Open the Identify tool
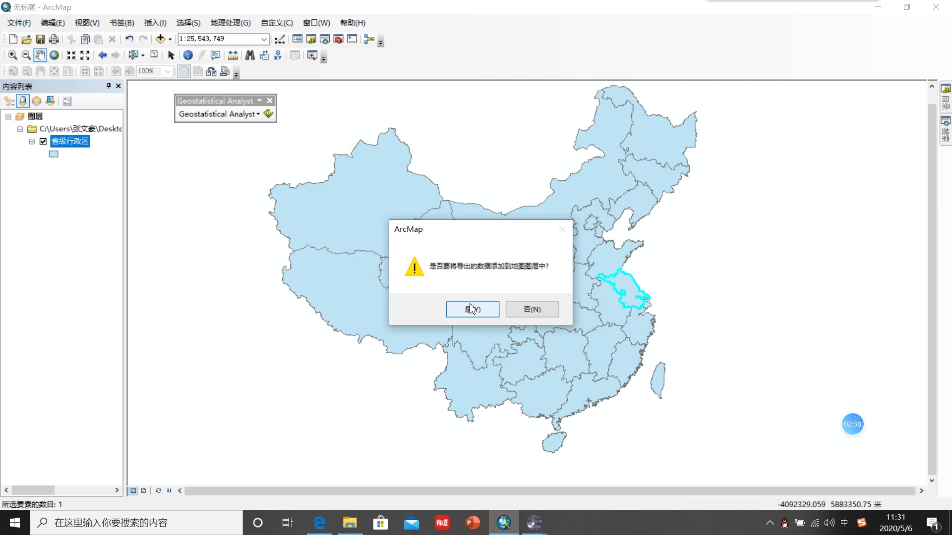 pyautogui.click(x=188, y=55)
